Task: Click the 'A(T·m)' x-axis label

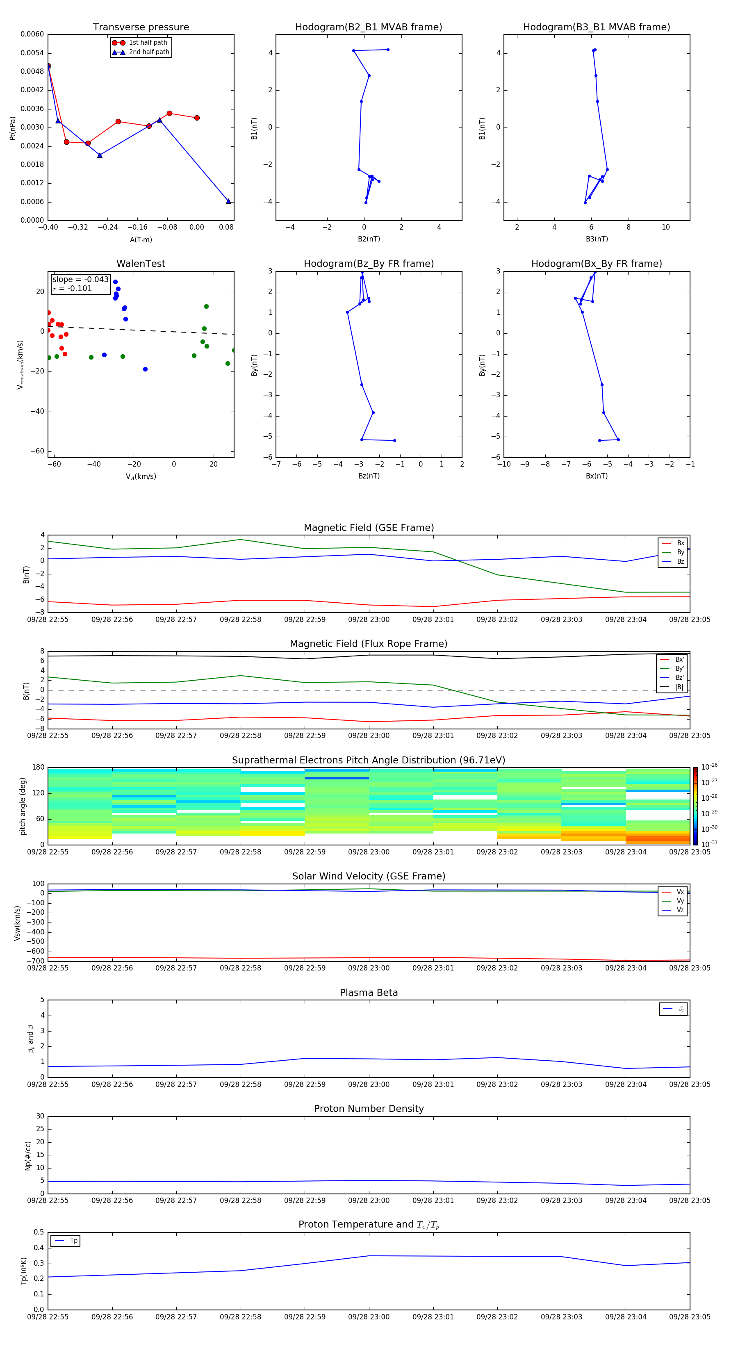Action: pos(141,239)
